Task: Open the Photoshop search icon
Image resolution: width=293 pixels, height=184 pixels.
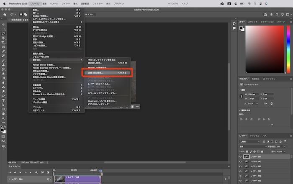Action: click(277, 15)
